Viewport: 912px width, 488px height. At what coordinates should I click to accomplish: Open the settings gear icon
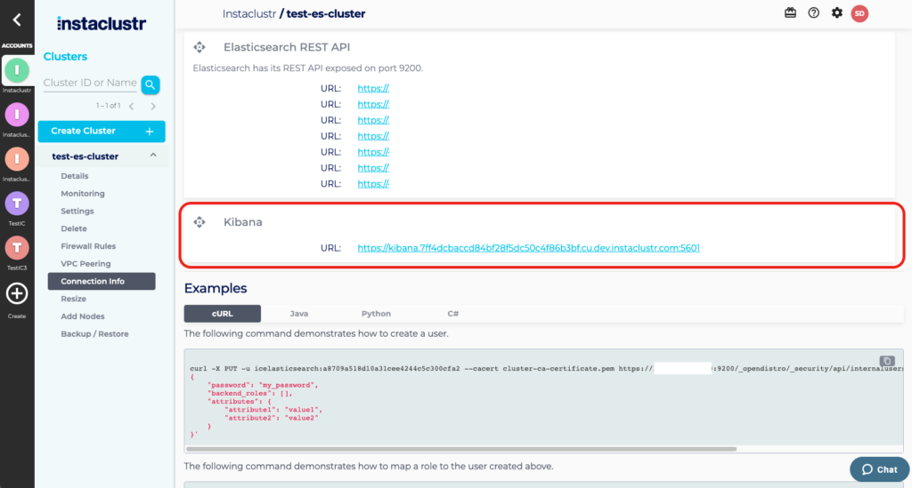tap(836, 12)
